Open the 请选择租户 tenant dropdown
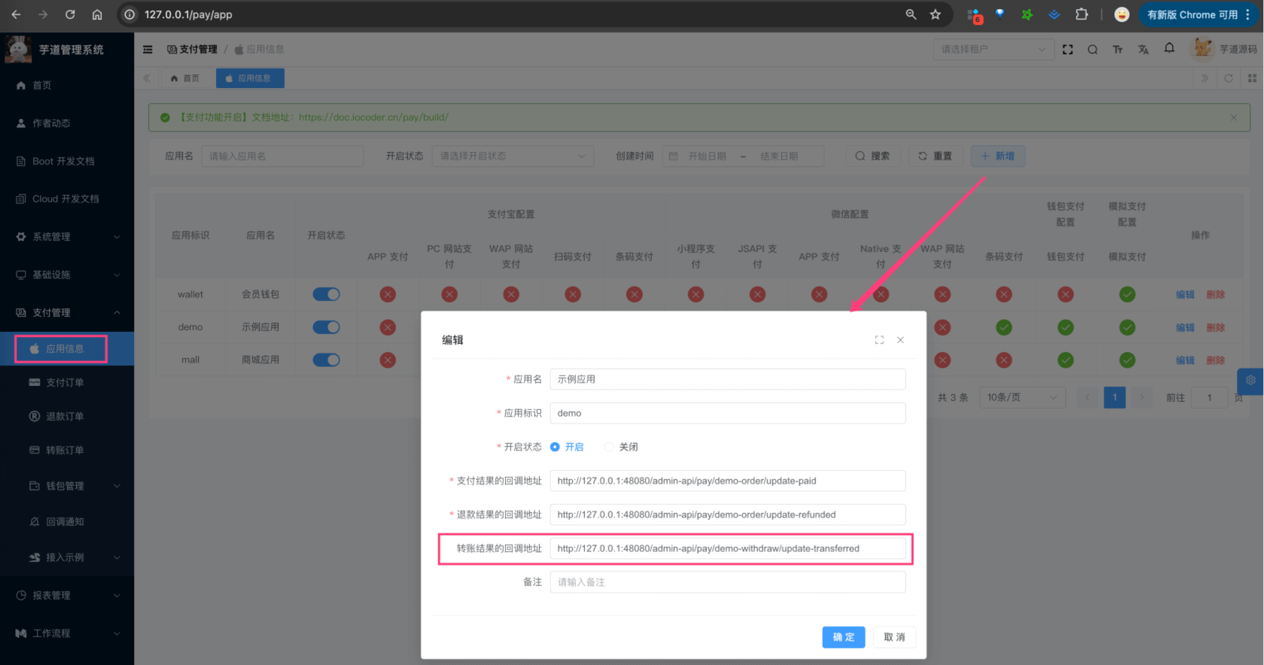Screen dimensions: 1264x665 pyautogui.click(x=993, y=50)
